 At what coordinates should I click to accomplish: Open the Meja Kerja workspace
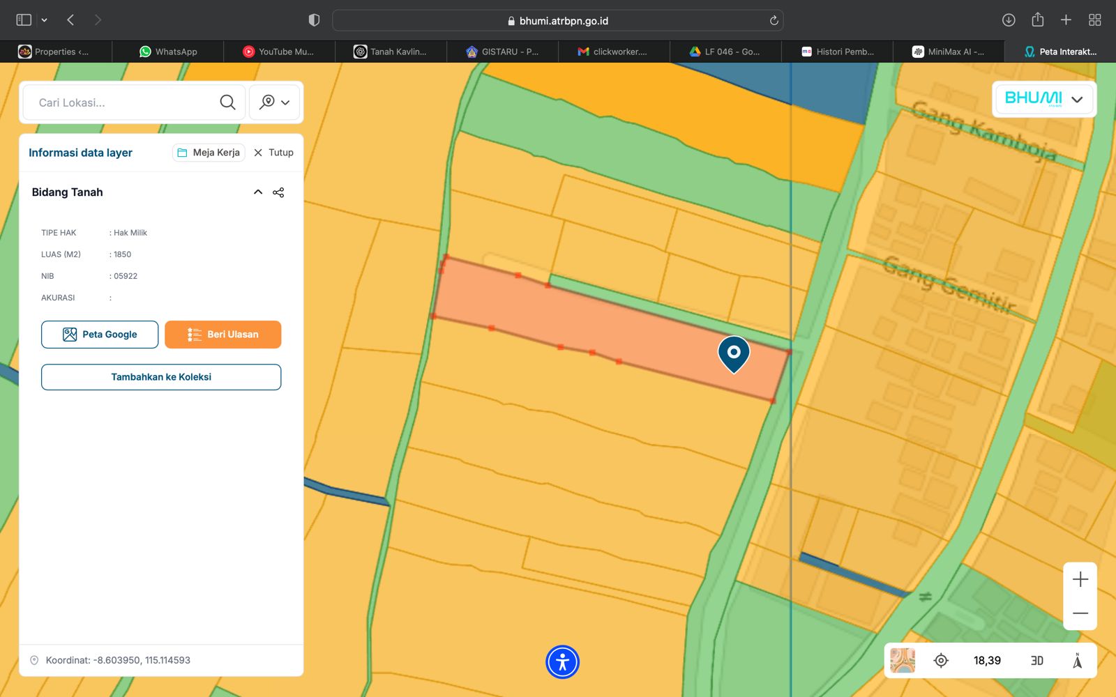(x=209, y=153)
